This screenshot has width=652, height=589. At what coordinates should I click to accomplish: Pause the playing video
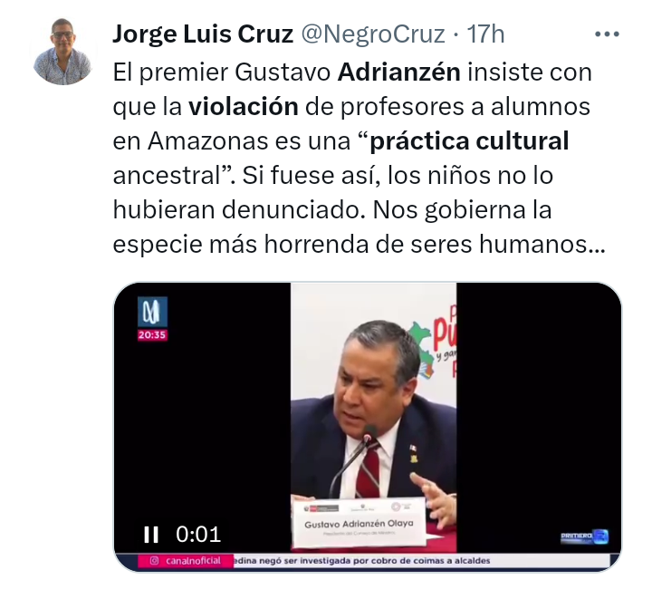151,535
